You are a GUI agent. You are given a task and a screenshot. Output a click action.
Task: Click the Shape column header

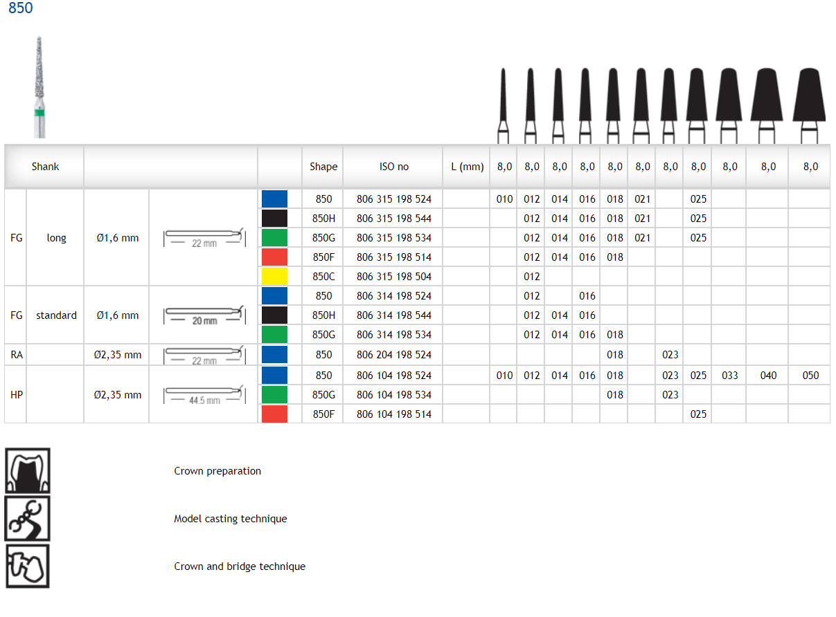[323, 167]
